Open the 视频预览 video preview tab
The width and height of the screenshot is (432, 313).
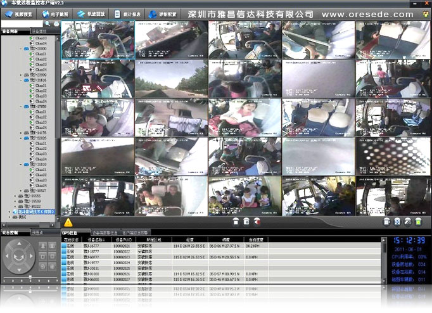[20, 13]
